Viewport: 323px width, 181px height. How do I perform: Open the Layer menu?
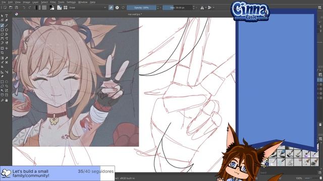[35, 2]
